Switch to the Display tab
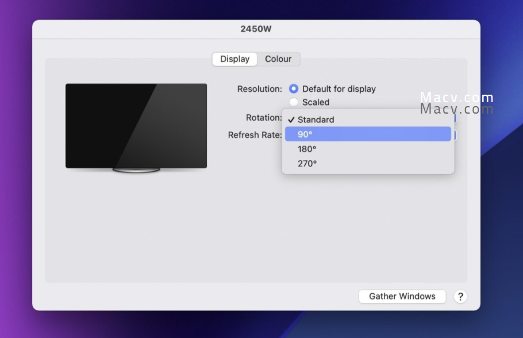Image resolution: width=523 pixels, height=338 pixels. click(234, 59)
